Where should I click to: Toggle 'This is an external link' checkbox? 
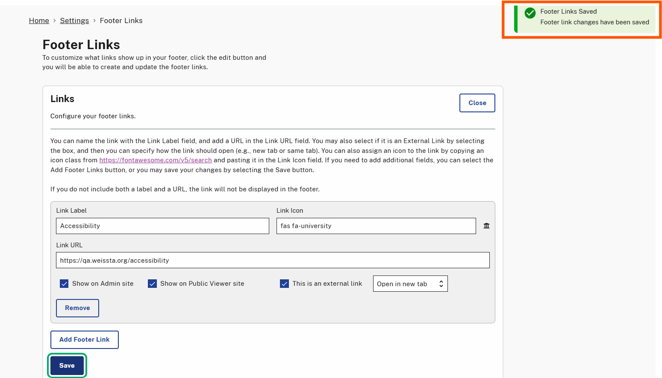[284, 283]
